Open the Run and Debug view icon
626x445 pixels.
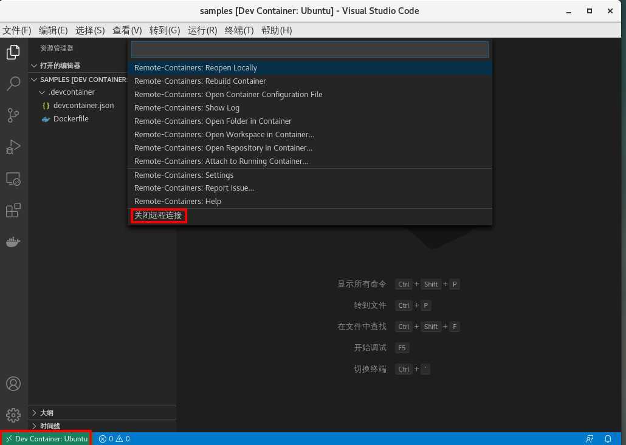pos(13,147)
